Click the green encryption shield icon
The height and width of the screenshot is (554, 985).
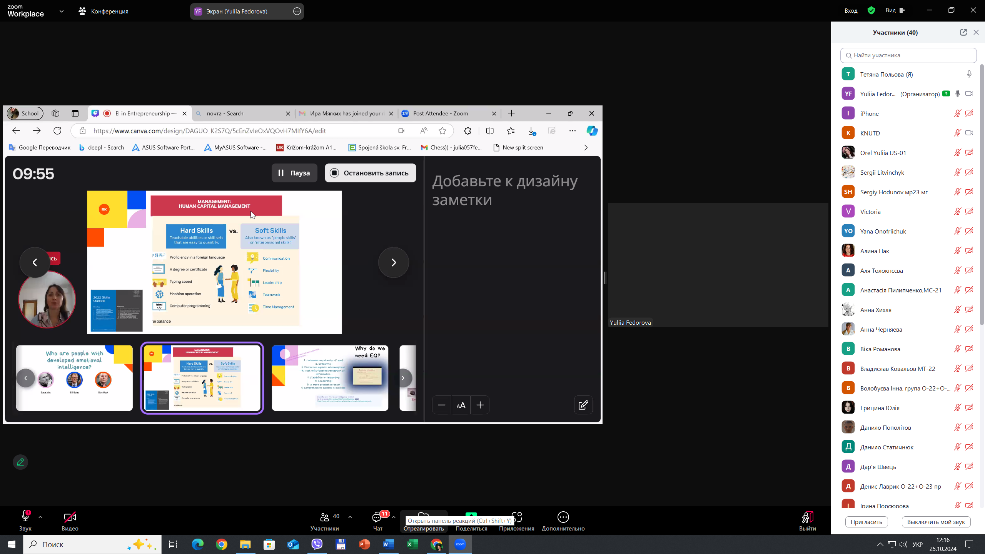[871, 10]
